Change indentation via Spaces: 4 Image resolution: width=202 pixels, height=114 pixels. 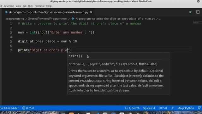coord(149,108)
